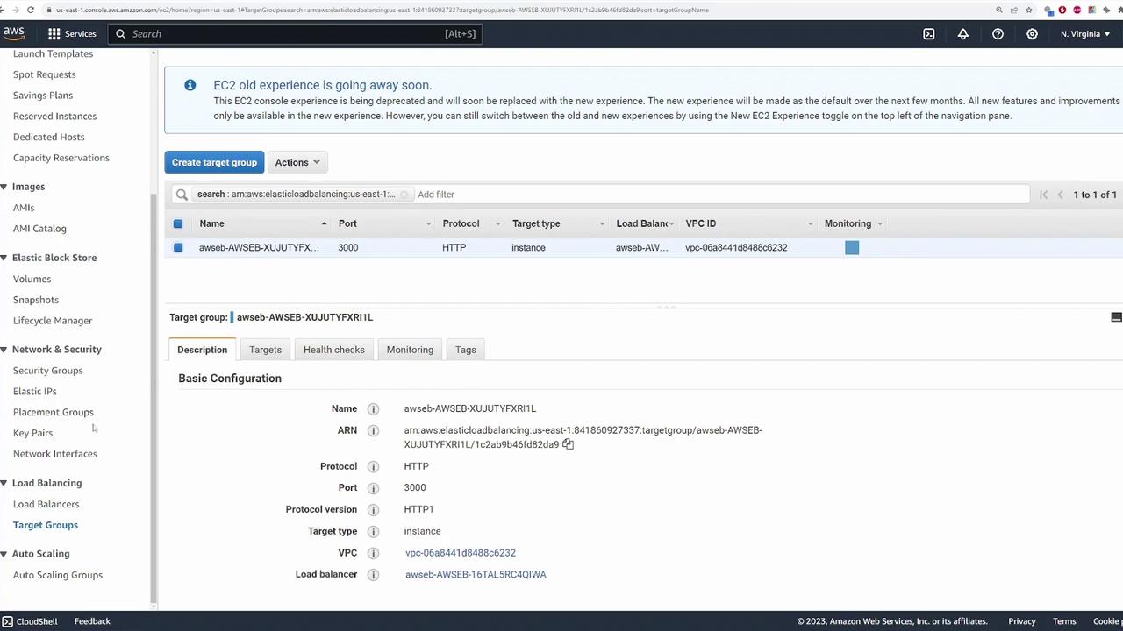Click the blue Monitoring indicator in the row
Image resolution: width=1123 pixels, height=631 pixels.
[x=852, y=248]
